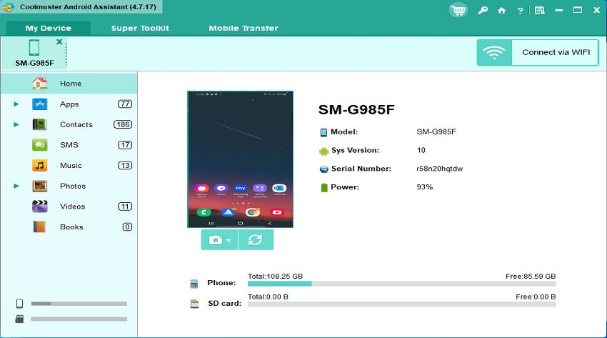Click the phone screen preview thumbnail
Screen dimensions: 607x338
coord(240,159)
